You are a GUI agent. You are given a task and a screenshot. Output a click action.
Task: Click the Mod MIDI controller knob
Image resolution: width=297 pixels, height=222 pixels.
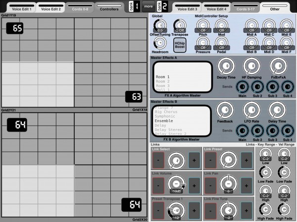pos(221,26)
